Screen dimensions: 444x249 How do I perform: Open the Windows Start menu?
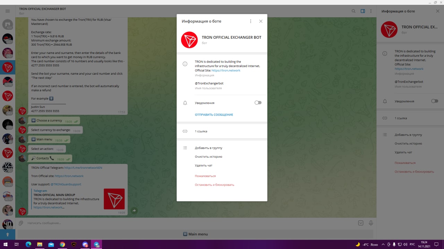[x=5, y=245]
